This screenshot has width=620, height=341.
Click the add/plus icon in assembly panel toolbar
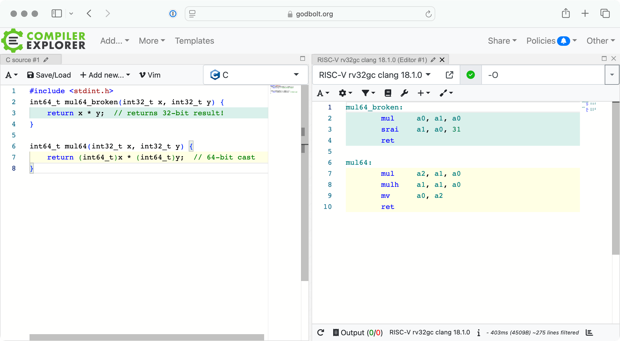[423, 93]
